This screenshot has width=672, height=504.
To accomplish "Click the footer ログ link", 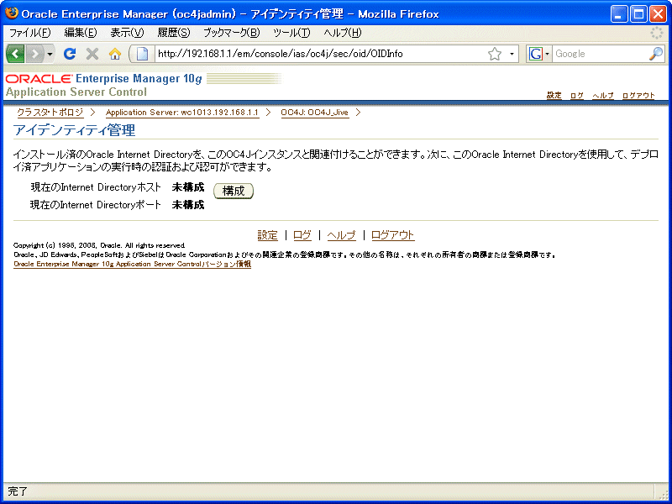I will click(302, 235).
